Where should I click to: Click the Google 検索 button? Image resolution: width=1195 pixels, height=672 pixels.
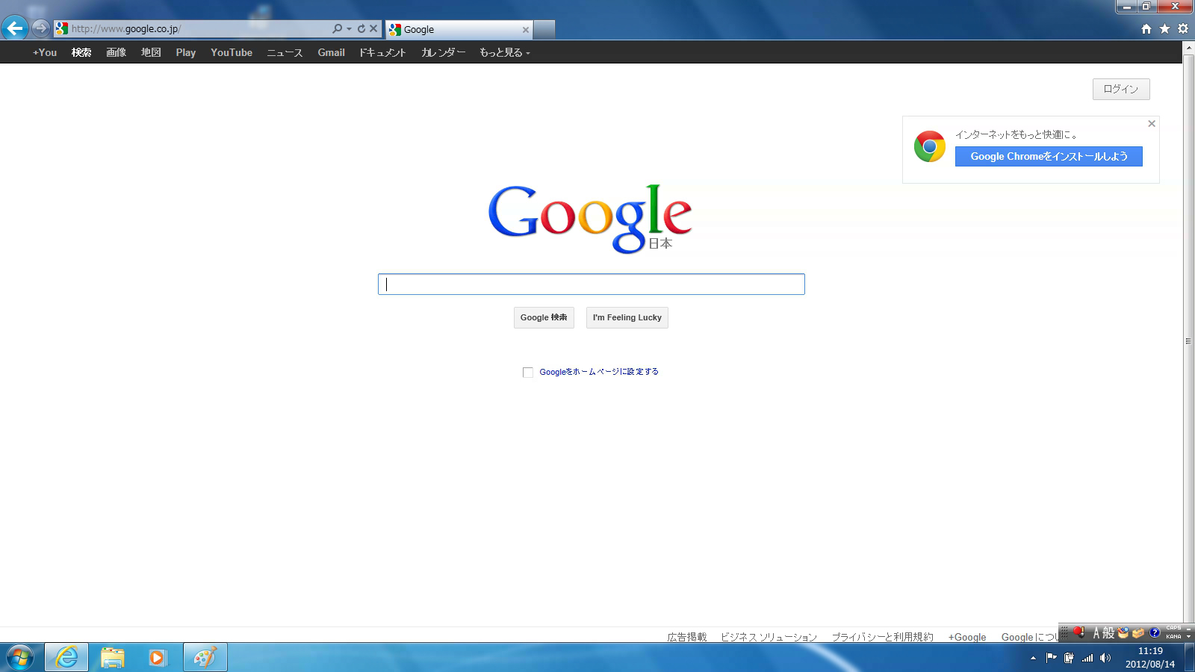(x=544, y=317)
